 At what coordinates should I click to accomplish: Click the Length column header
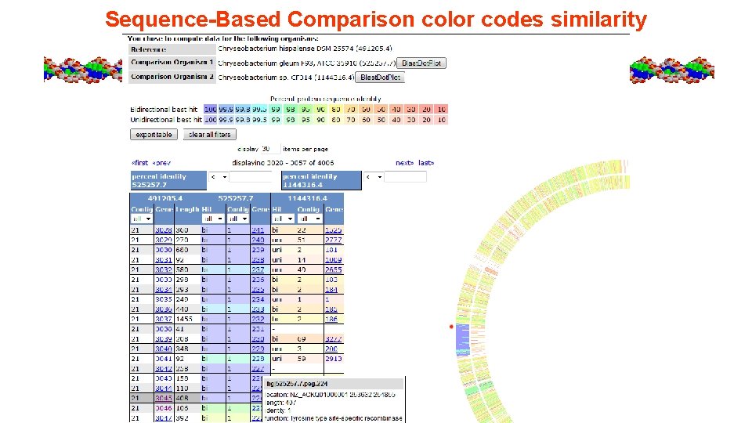tap(187, 210)
